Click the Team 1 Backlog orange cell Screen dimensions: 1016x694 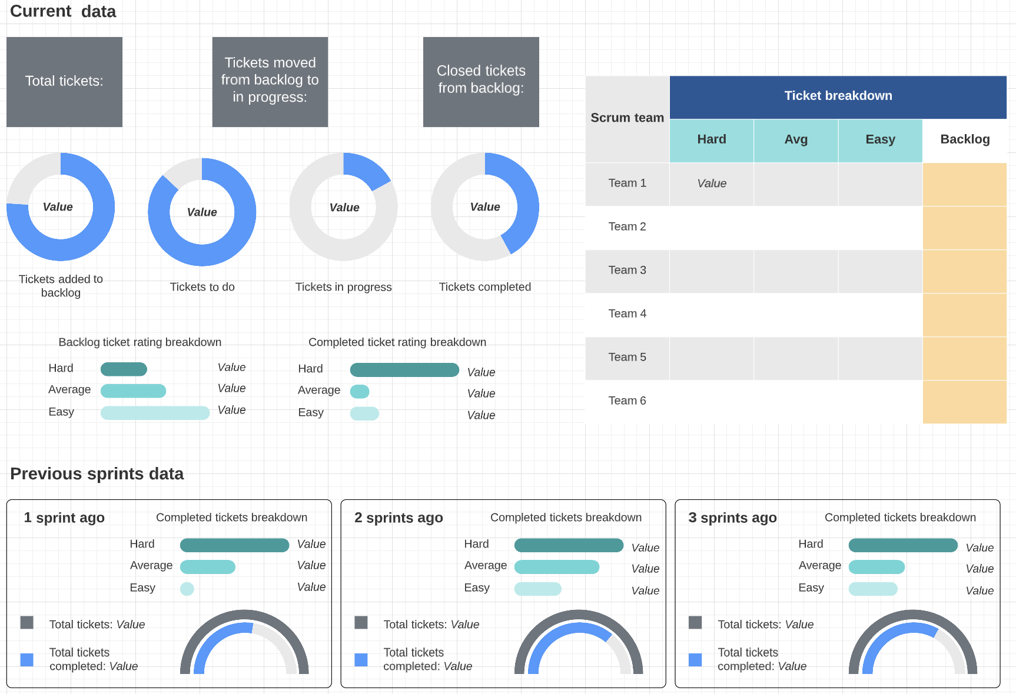pyautogui.click(x=965, y=184)
